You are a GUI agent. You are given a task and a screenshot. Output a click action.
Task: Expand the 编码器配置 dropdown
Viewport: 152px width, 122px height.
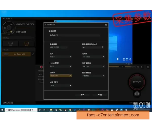[x=93, y=76]
